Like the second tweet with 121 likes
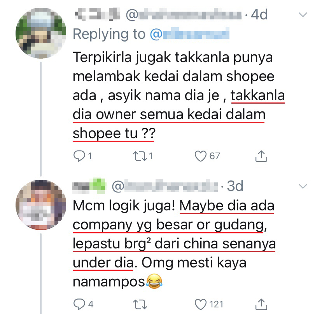 coord(201,304)
